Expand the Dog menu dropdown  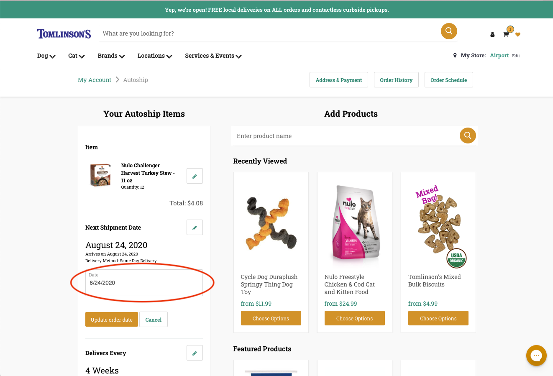coord(46,56)
